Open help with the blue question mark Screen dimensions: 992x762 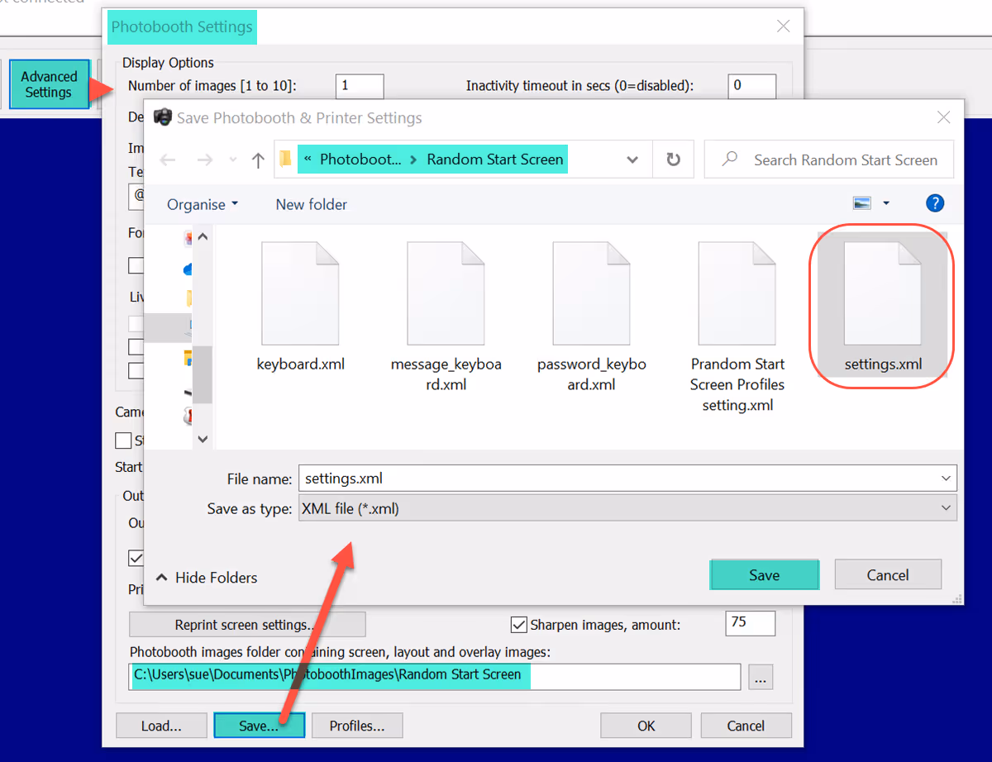(x=935, y=203)
